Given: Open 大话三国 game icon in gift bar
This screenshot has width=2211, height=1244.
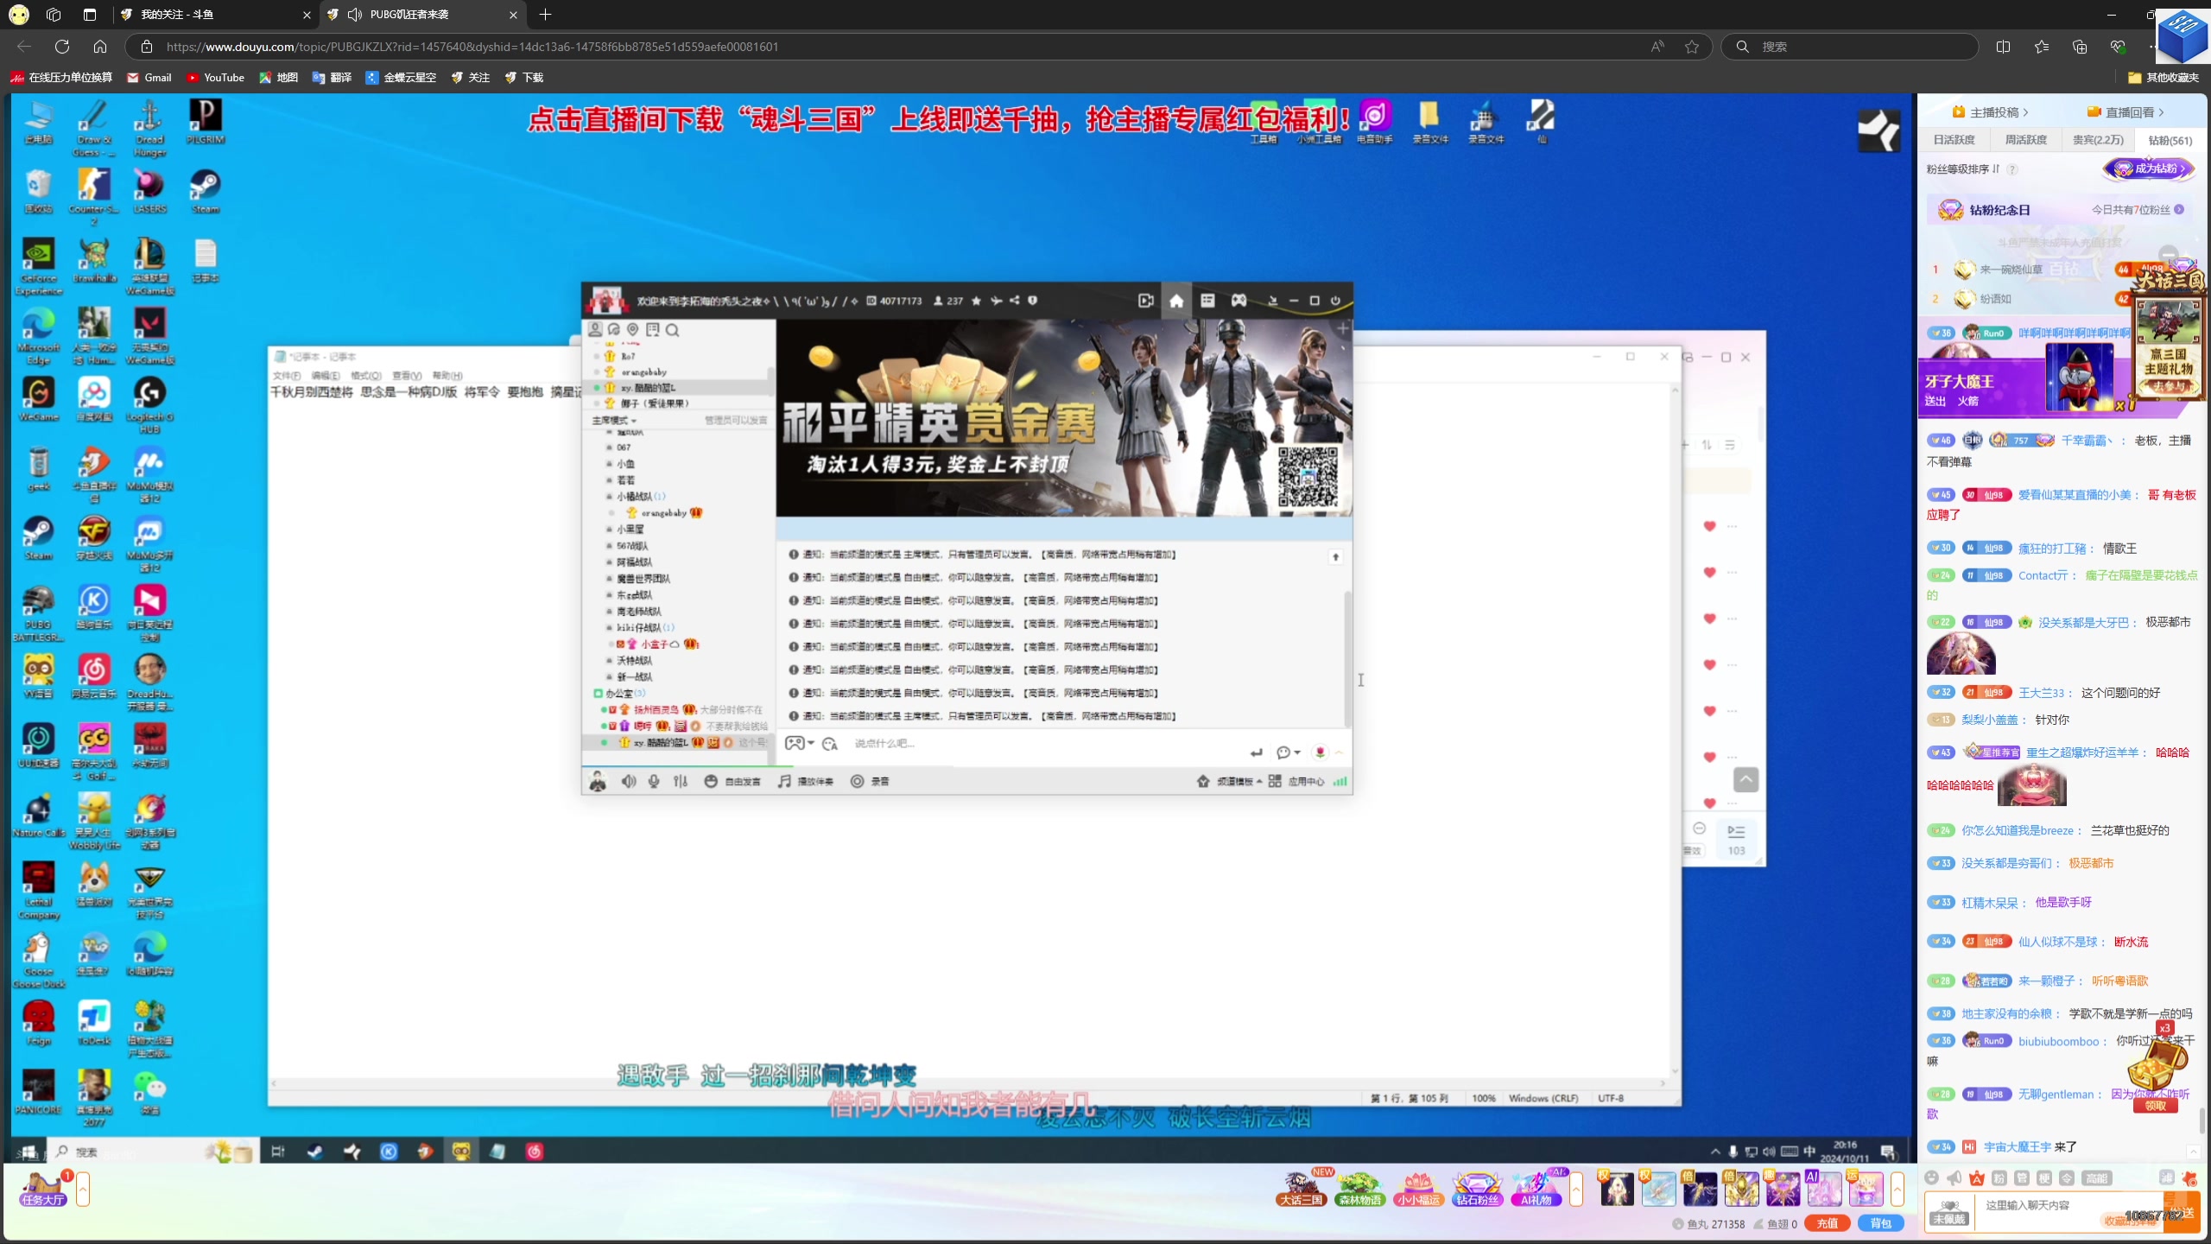Looking at the screenshot, I should coord(1301,1189).
